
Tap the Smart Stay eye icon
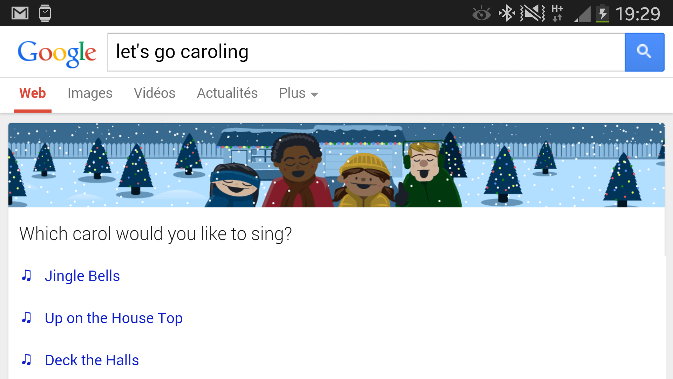tap(481, 14)
